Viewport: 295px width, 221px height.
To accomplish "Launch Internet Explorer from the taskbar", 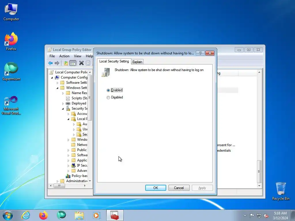I will [x=26, y=215].
